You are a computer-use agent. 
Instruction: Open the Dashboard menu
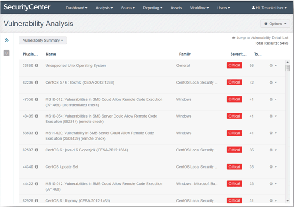pyautogui.click(x=76, y=8)
